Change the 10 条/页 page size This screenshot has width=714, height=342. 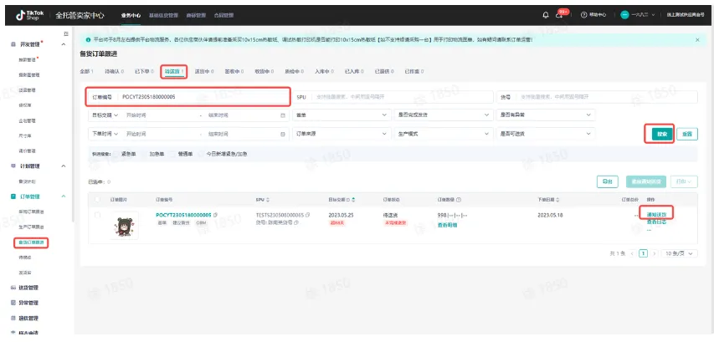[x=680, y=253]
